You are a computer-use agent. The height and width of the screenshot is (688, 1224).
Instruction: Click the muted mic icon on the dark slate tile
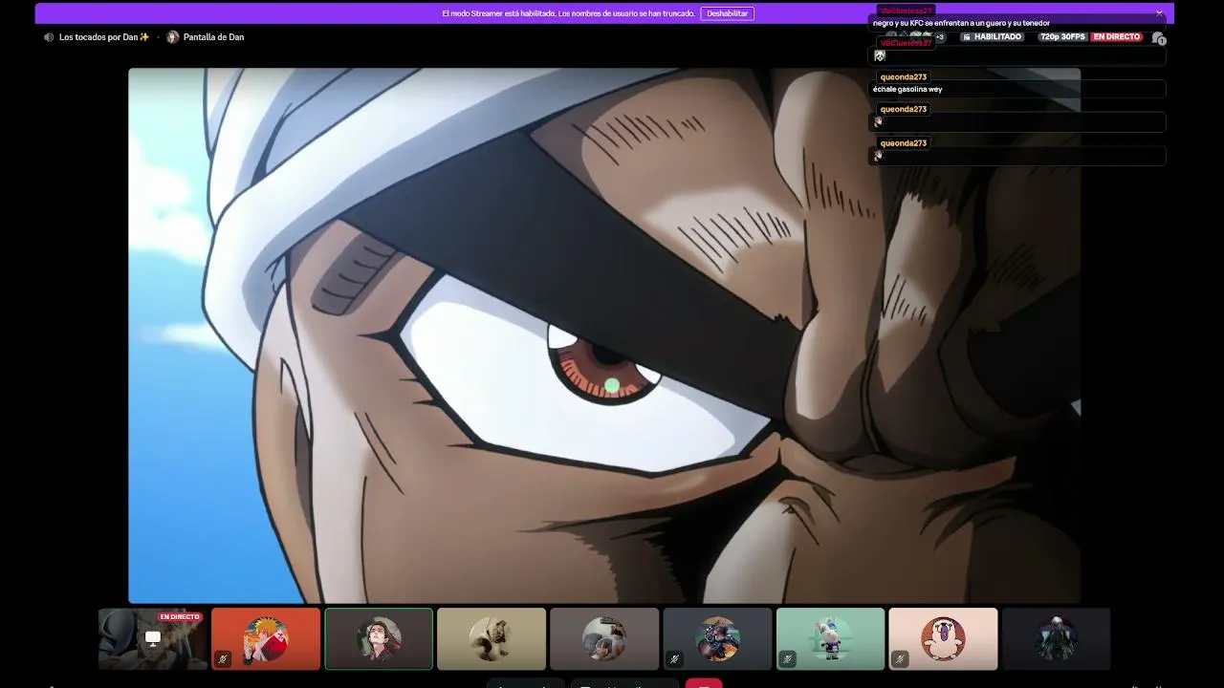click(x=674, y=658)
